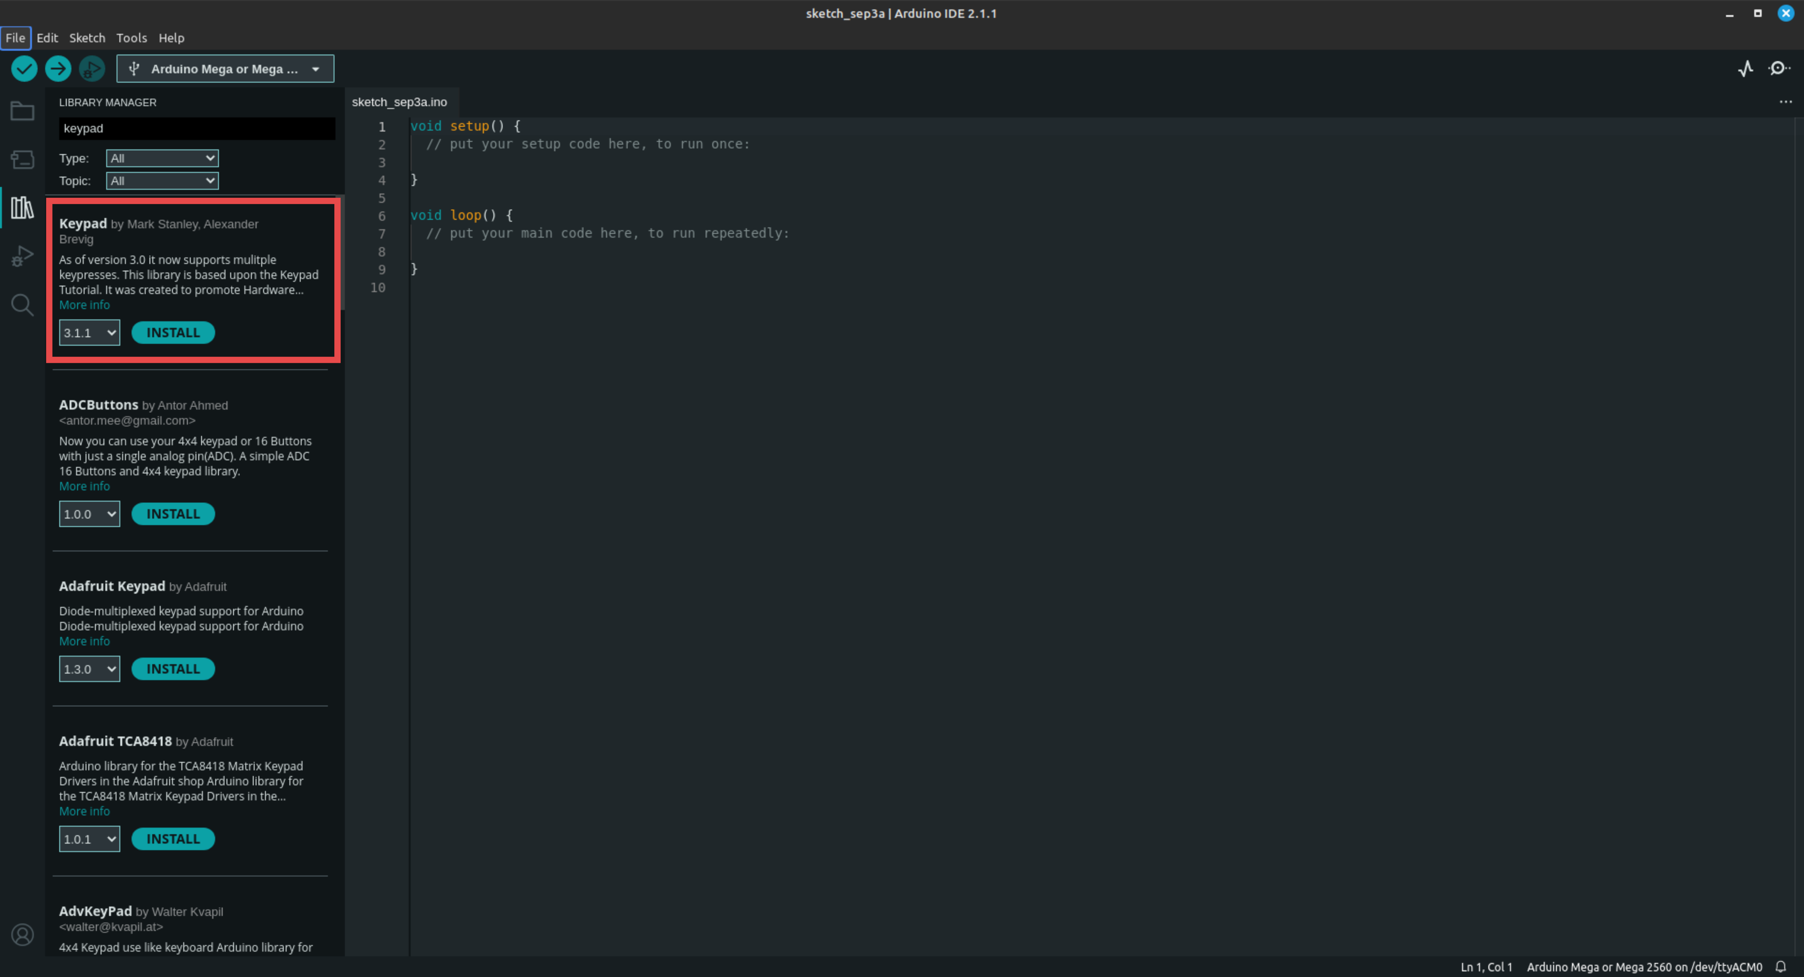The image size is (1804, 977).
Task: Click the AdvKeyPad library title
Action: click(x=95, y=911)
